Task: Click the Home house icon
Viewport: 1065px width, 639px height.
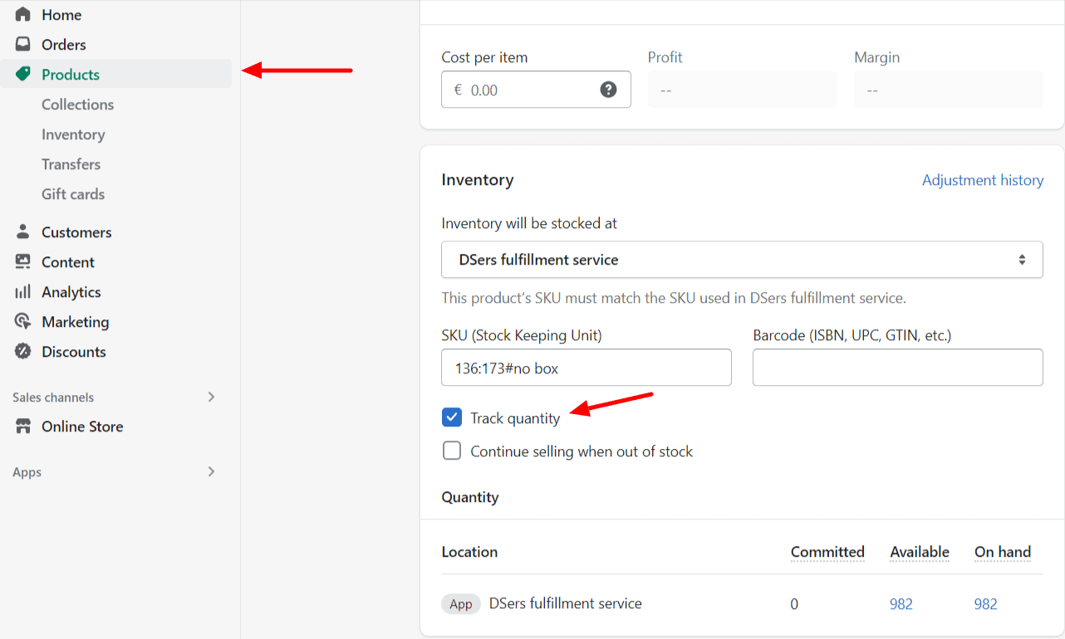Action: point(23,15)
